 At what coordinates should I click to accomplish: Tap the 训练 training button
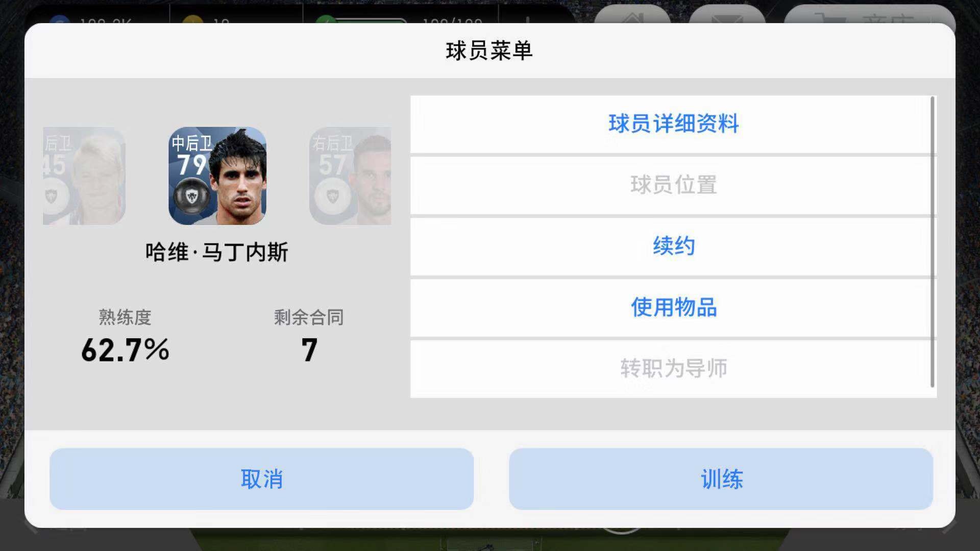click(721, 479)
